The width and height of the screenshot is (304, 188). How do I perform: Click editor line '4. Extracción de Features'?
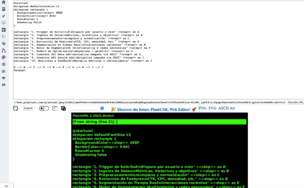[76, 42]
